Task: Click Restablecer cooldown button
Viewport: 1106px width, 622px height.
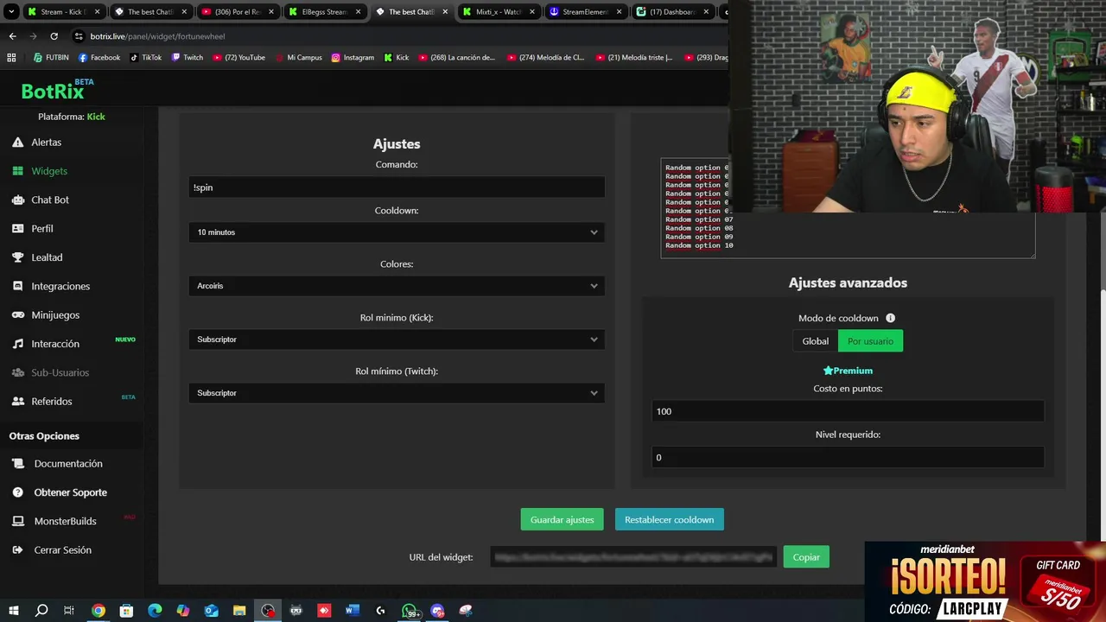Action: click(669, 519)
